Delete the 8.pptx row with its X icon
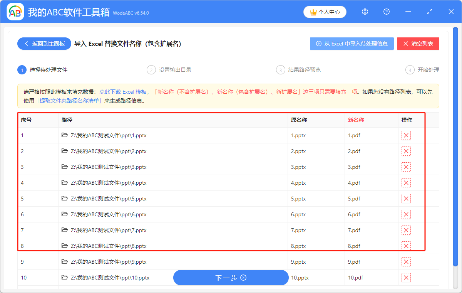 coord(406,246)
